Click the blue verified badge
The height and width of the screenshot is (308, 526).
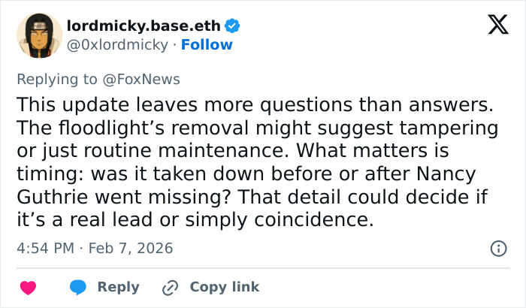233,26
